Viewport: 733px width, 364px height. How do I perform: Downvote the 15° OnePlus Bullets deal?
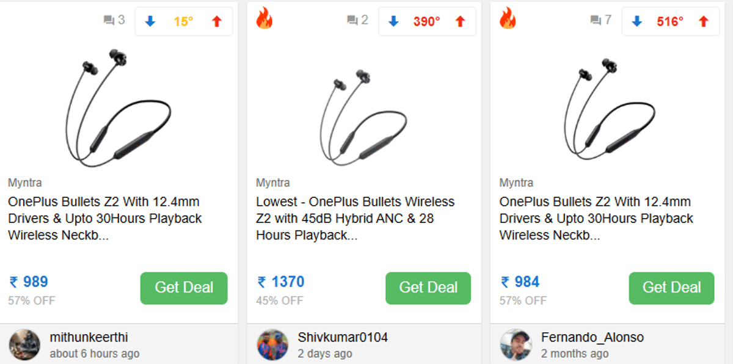coord(150,21)
